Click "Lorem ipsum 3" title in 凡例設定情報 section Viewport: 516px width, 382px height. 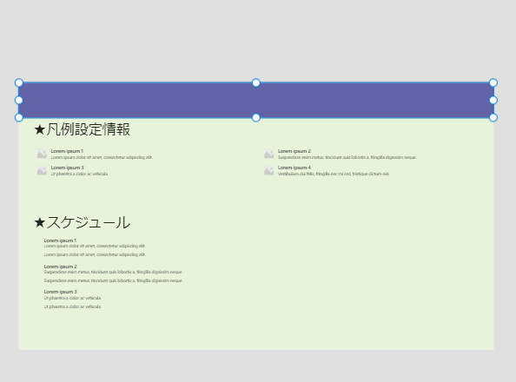point(67,168)
